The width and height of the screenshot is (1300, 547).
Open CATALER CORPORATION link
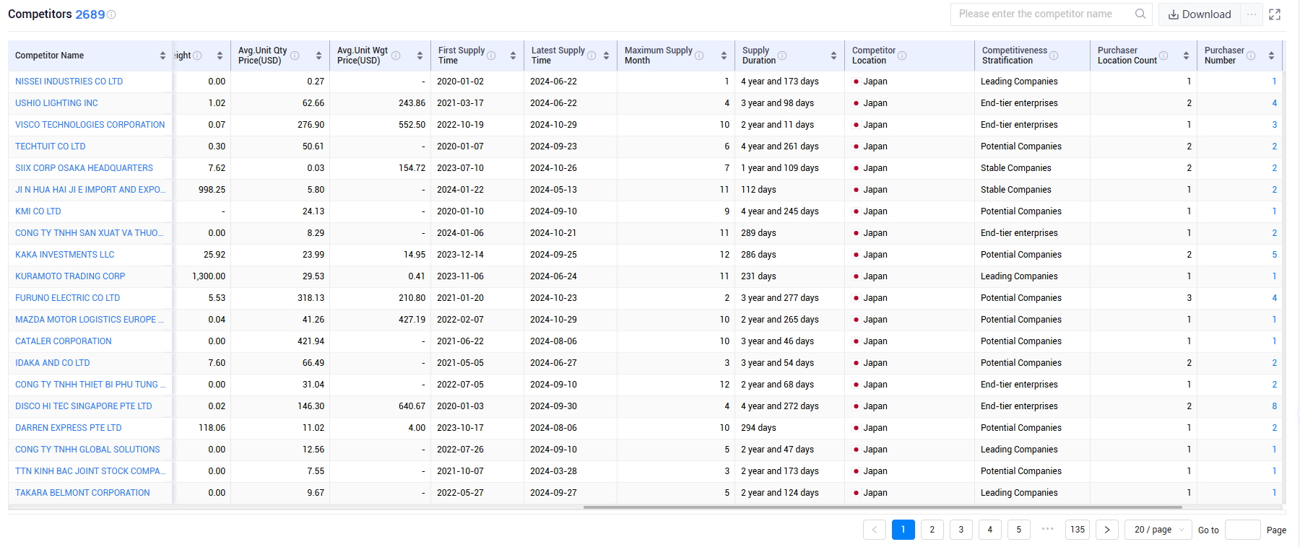click(x=64, y=341)
